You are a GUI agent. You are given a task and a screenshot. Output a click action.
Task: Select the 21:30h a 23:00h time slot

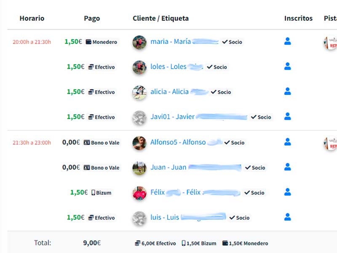[x=32, y=143]
